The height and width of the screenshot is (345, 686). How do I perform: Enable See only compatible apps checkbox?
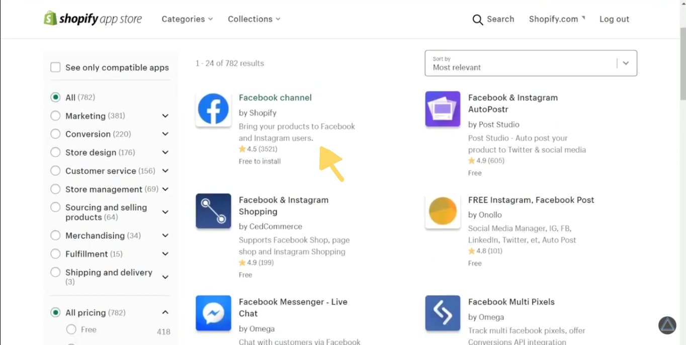(55, 67)
